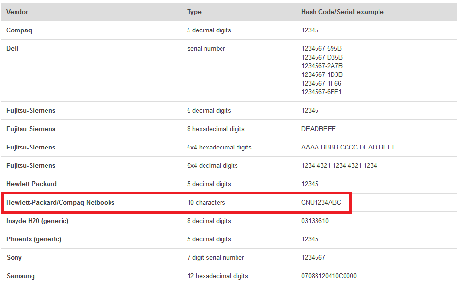This screenshot has height=283, width=458.
Task: Select the "1234-4321-1234-4321-1234" example
Action: [339, 166]
